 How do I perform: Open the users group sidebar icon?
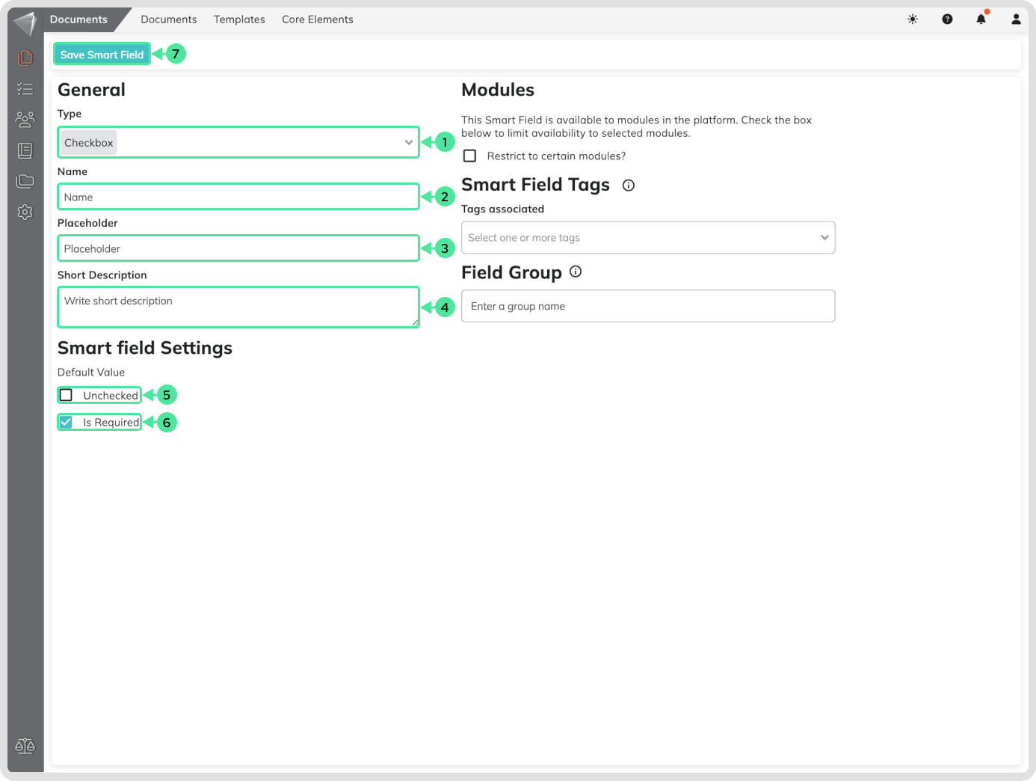[25, 120]
